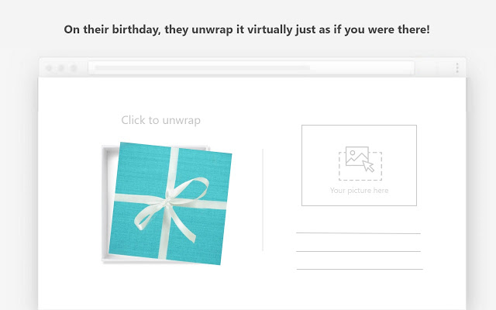Screen dimensions: 496x310
Task: Click the second message line on card
Action: [358, 251]
